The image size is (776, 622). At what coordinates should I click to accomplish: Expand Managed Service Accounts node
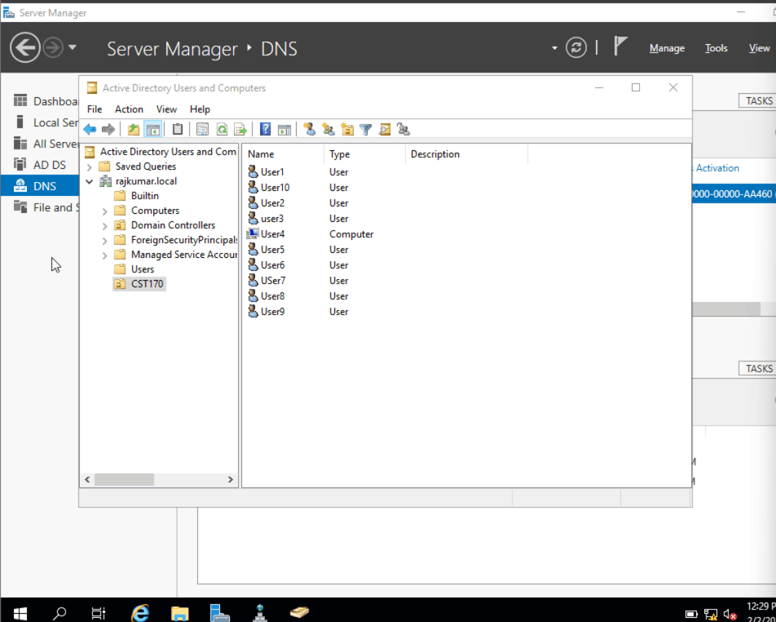pos(105,256)
